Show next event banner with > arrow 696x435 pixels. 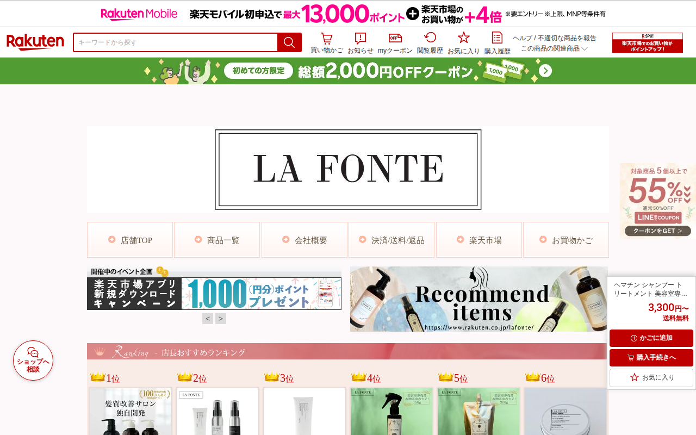221,319
